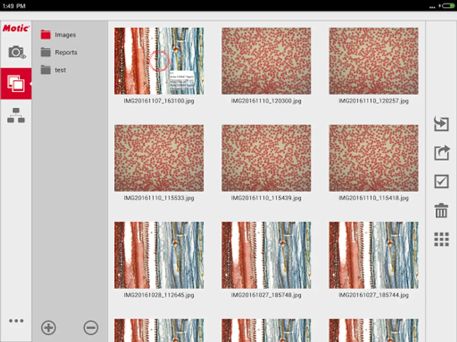
Task: Open thumbnail IMG20161110_120257.jpg
Action: pyautogui.click(x=374, y=61)
